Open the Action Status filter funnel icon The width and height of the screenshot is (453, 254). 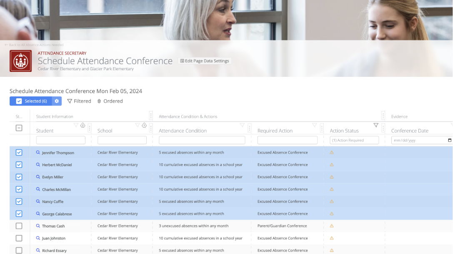click(375, 125)
